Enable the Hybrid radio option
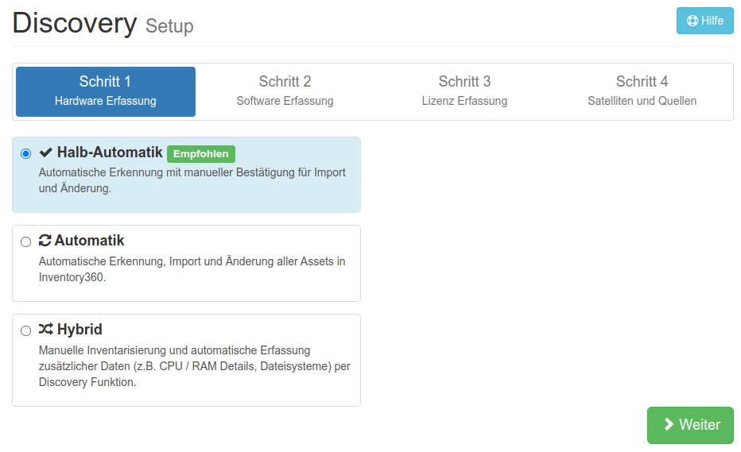 coord(26,330)
